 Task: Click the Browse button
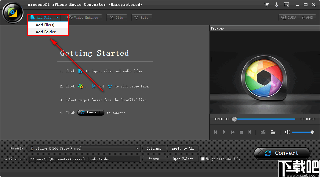click(x=154, y=159)
